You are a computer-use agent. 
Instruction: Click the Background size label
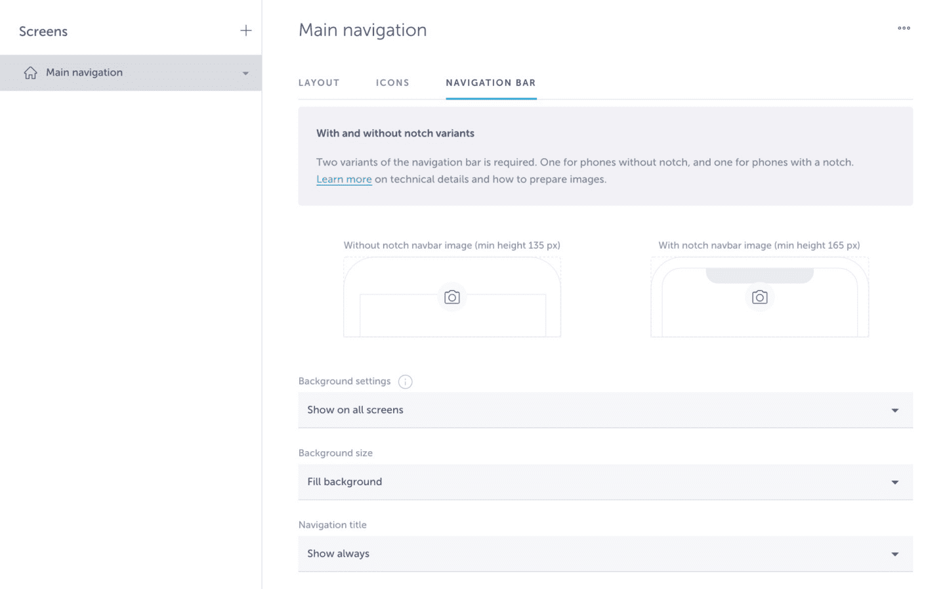tap(335, 453)
